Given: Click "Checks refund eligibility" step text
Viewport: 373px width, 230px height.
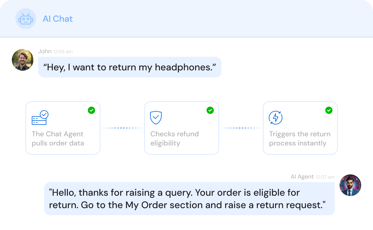Looking at the screenshot, I should click(x=174, y=139).
